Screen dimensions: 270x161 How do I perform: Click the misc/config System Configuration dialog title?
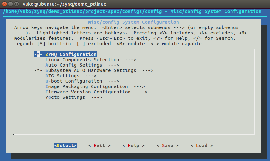point(134,22)
